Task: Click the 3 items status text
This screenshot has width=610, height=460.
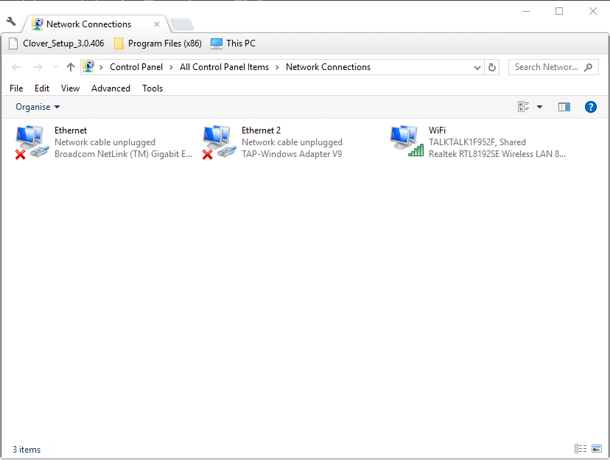Action: 27,450
